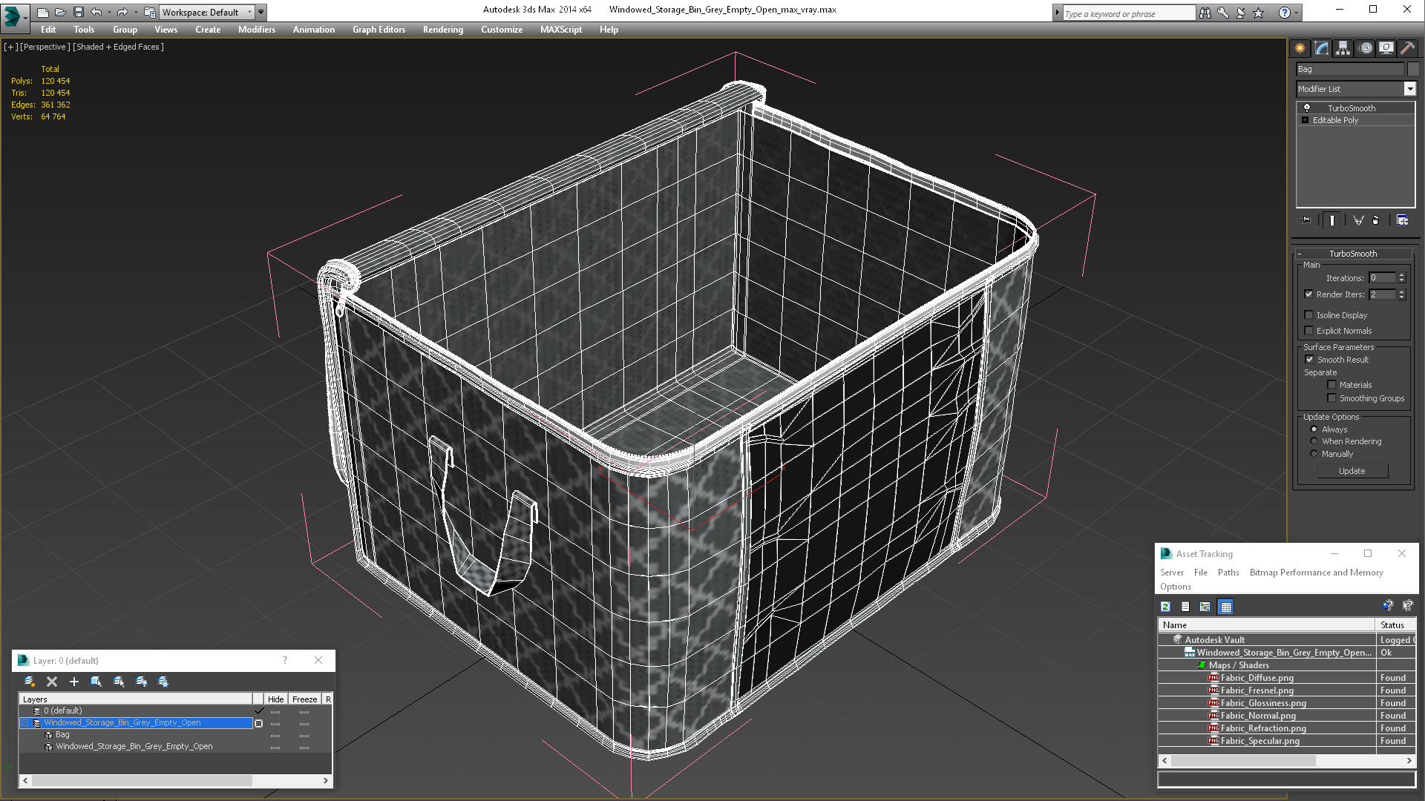Click Highlight Selected Objects' Layers icon
1425x801 pixels.
(x=119, y=682)
